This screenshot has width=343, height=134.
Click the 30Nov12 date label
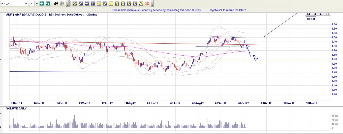[311, 103]
